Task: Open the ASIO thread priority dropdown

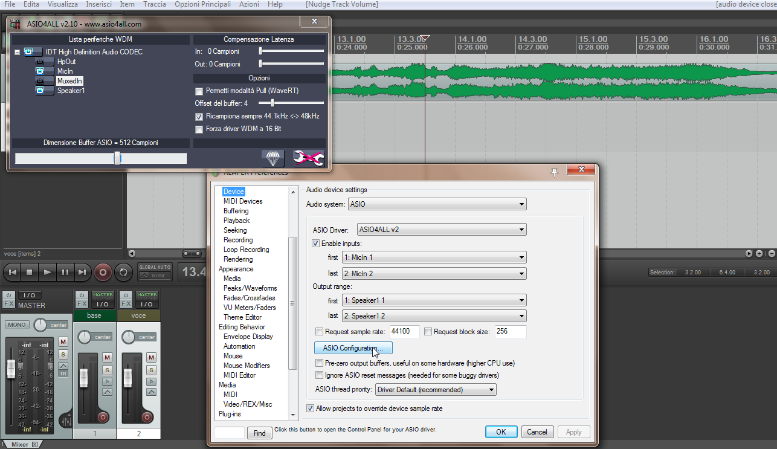Action: pos(436,390)
